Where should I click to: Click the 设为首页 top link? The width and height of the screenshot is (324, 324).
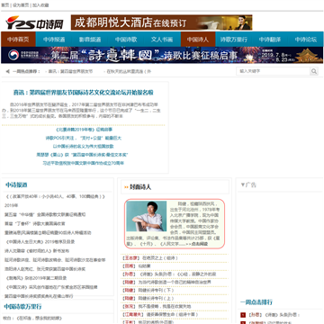(x=21, y=5)
